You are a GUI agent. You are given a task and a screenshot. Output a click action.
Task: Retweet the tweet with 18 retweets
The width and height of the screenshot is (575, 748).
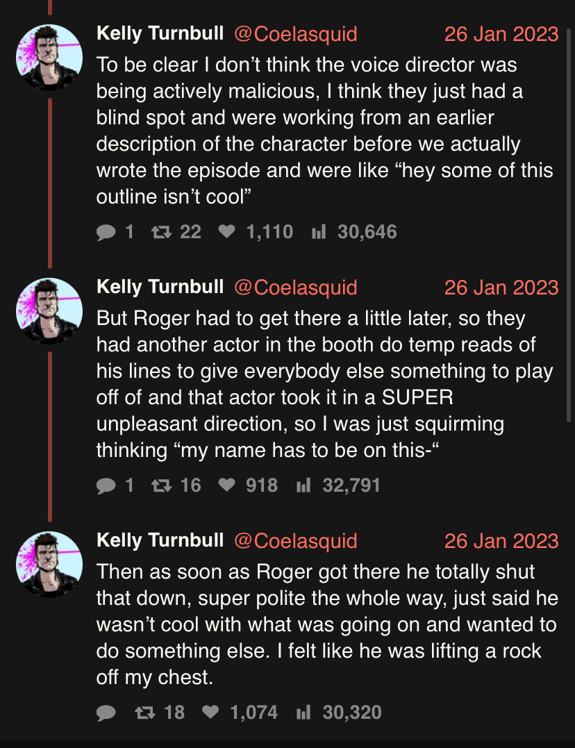point(144,713)
